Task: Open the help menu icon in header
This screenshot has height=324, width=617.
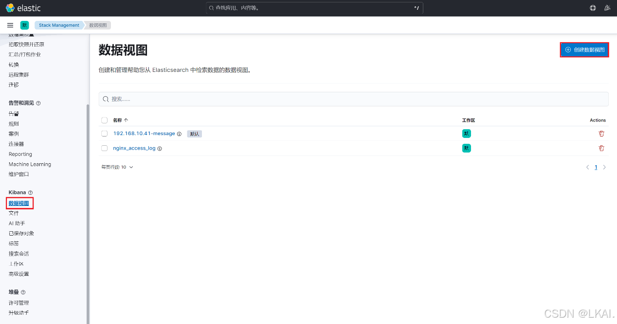Action: [593, 8]
